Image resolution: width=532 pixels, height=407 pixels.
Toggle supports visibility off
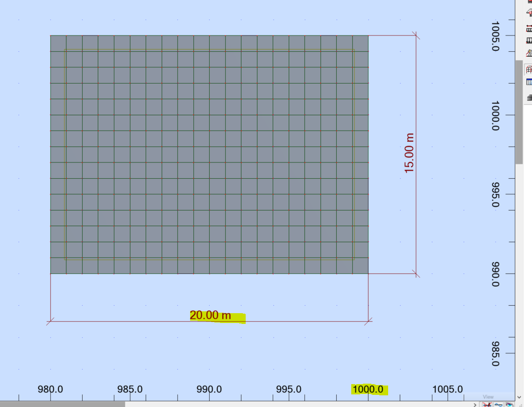(487, 405)
